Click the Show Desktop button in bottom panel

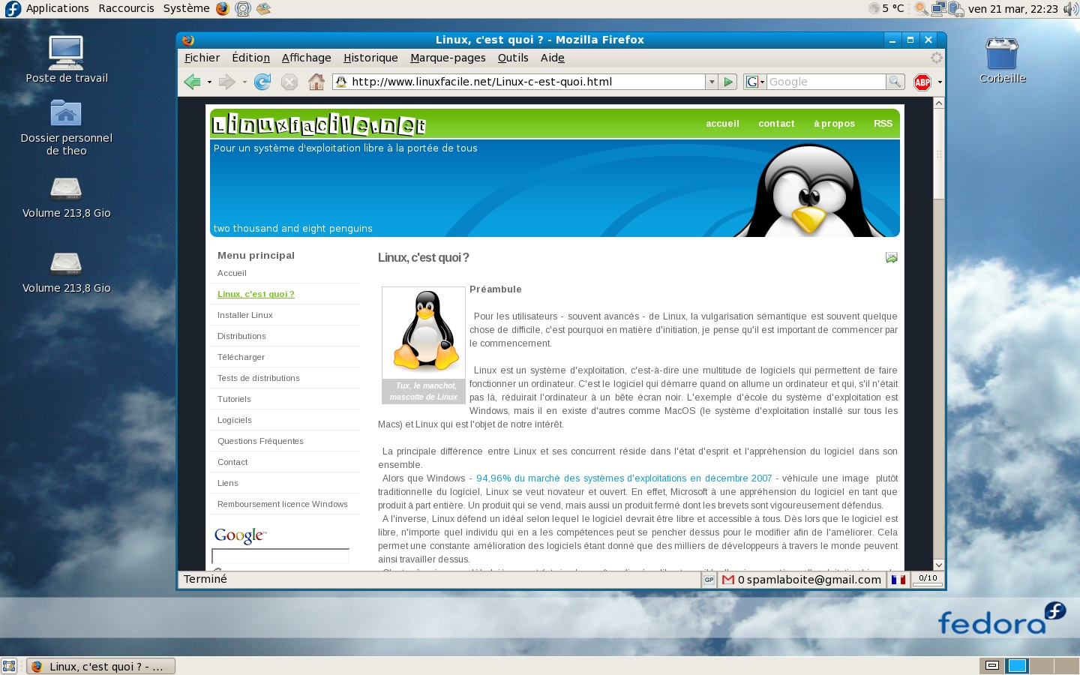[x=9, y=666]
